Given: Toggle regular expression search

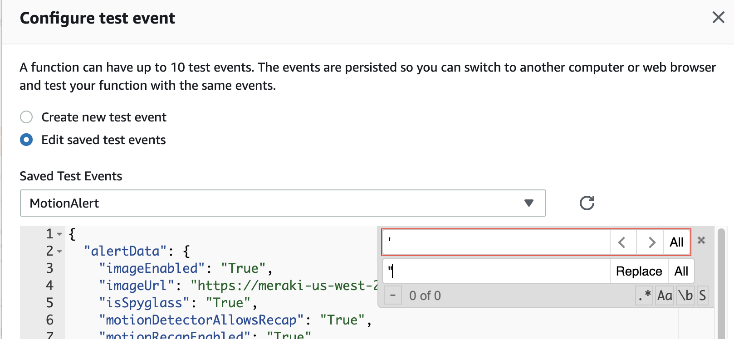Looking at the screenshot, I should tap(645, 295).
